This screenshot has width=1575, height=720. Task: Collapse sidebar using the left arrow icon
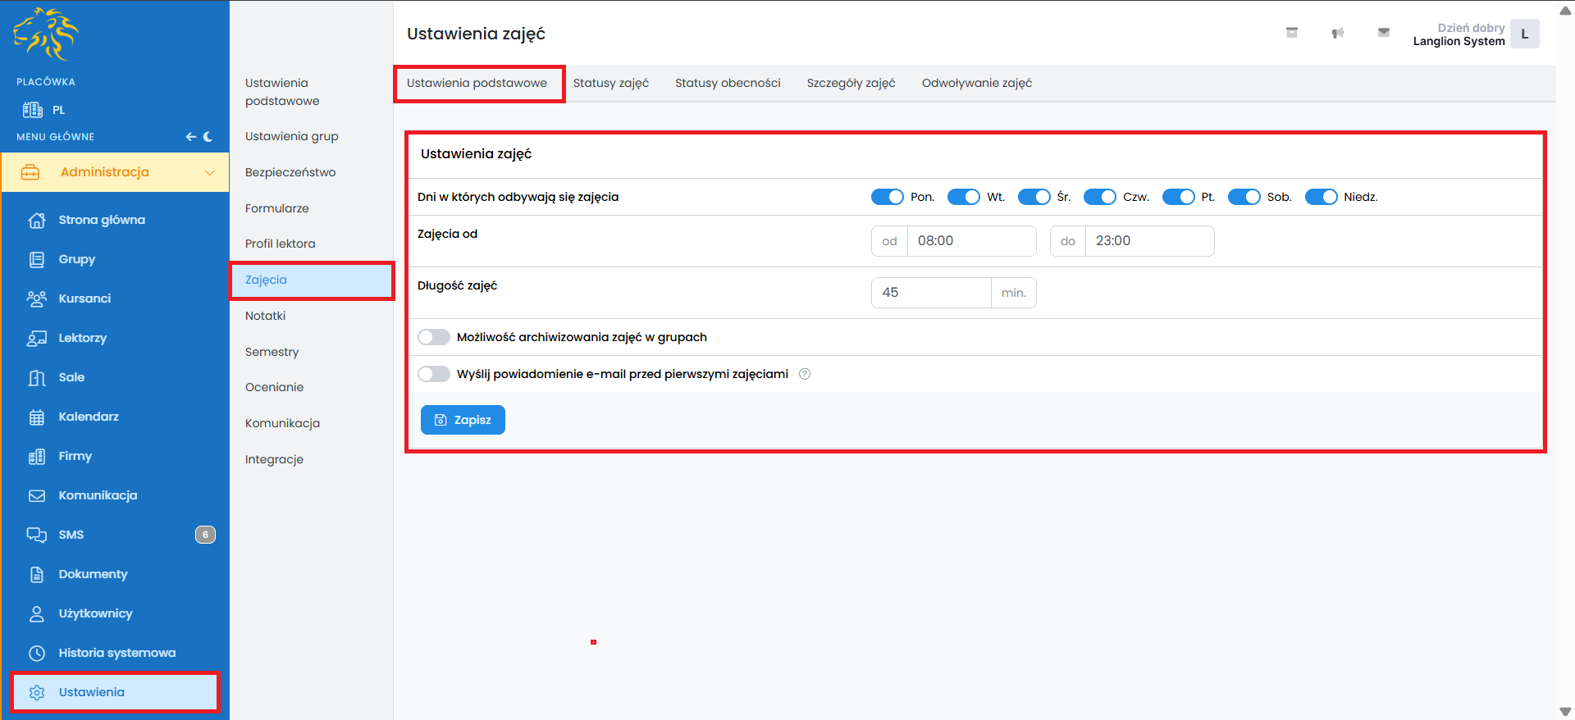pyautogui.click(x=190, y=137)
